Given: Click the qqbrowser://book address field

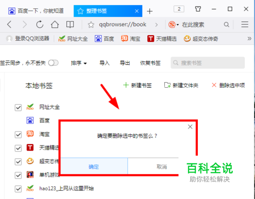Looking at the screenshot, I should [x=122, y=24].
